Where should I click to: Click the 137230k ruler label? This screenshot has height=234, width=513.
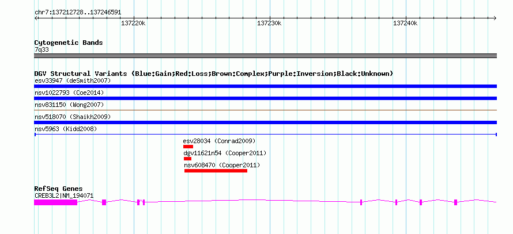tap(270, 23)
